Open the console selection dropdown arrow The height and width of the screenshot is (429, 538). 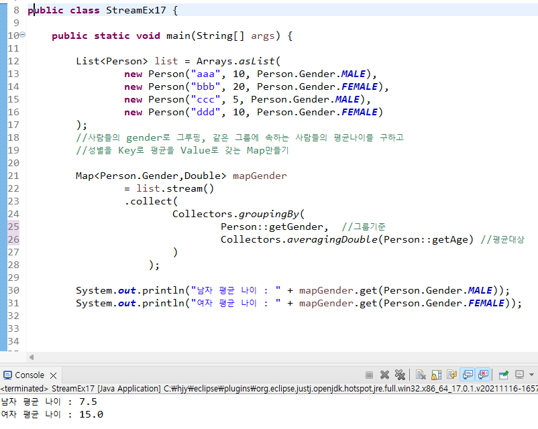click(x=531, y=375)
